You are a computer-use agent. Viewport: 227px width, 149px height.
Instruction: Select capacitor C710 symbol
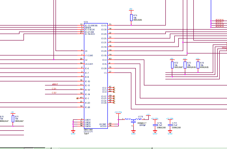click(x=155, y=125)
